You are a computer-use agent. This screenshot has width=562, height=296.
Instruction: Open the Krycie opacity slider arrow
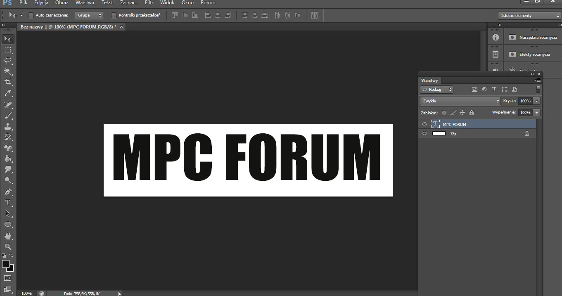536,101
